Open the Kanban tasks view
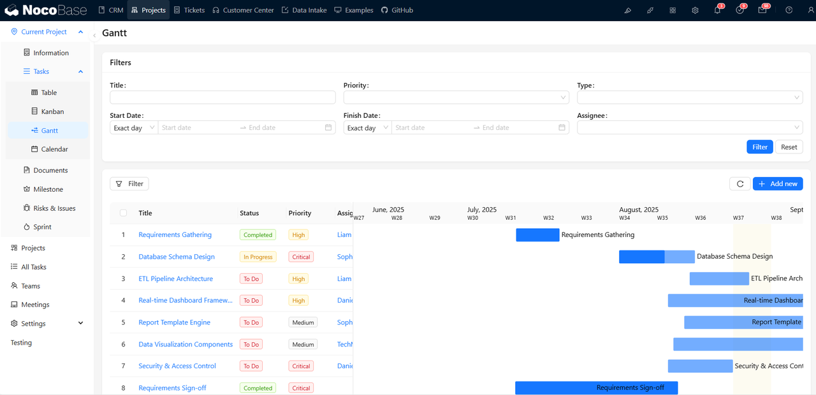The width and height of the screenshot is (816, 395). (x=48, y=111)
